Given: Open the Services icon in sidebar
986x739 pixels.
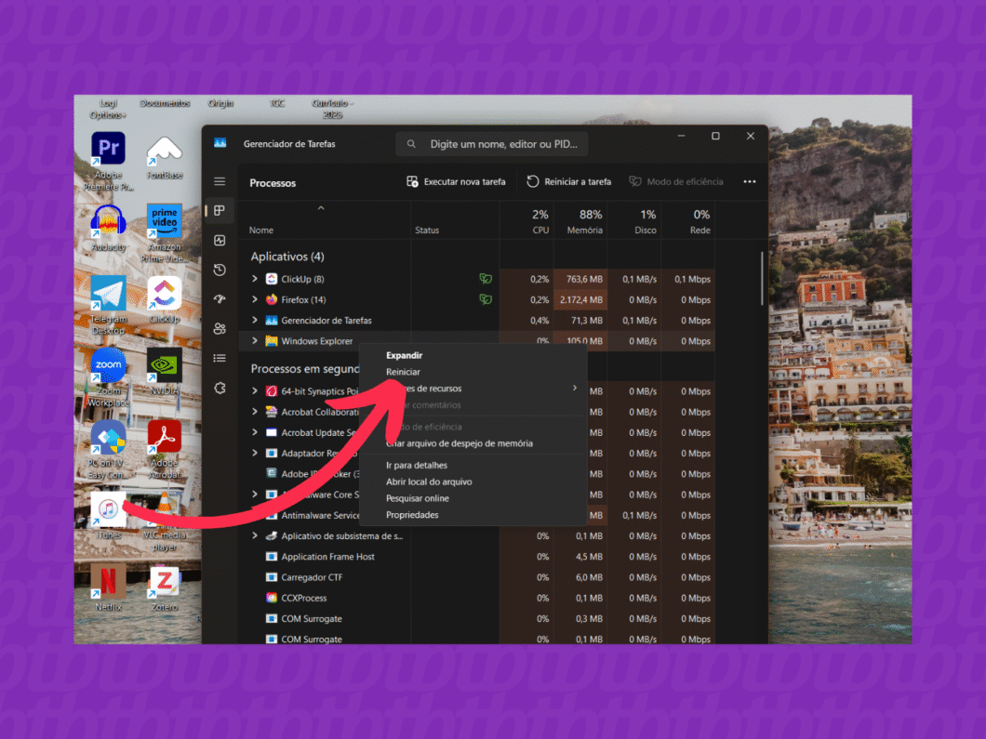Looking at the screenshot, I should pos(220,389).
